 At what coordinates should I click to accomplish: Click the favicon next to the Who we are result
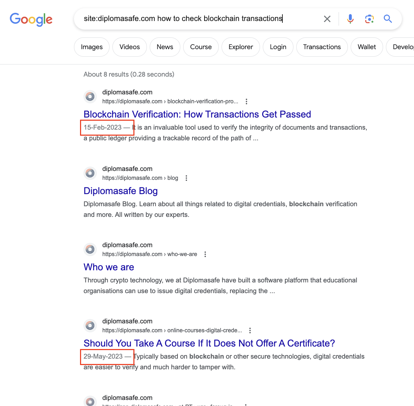(90, 249)
